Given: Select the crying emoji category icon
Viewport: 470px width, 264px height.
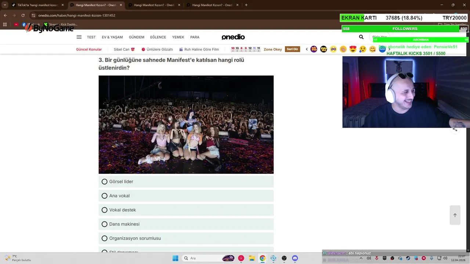Looking at the screenshot, I should point(363,49).
